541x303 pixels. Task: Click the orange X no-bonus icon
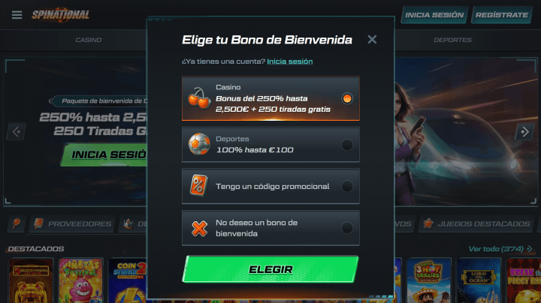[199, 228]
